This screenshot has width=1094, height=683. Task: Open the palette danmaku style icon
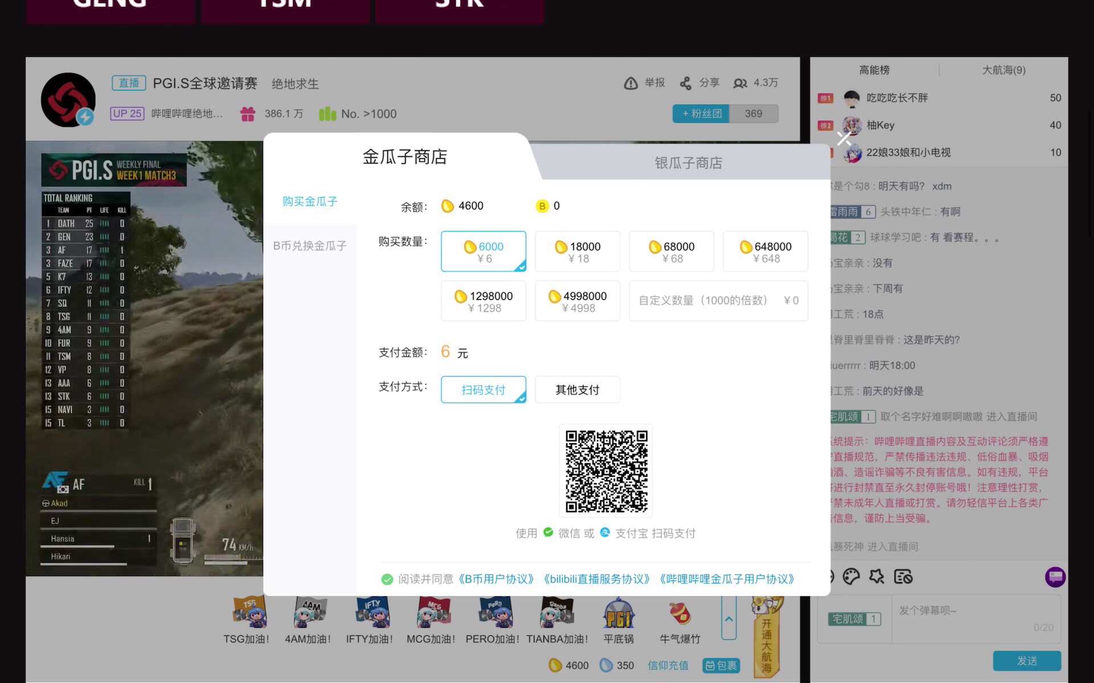click(851, 577)
